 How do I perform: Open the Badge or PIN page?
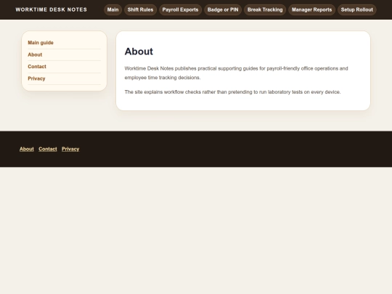[223, 9]
